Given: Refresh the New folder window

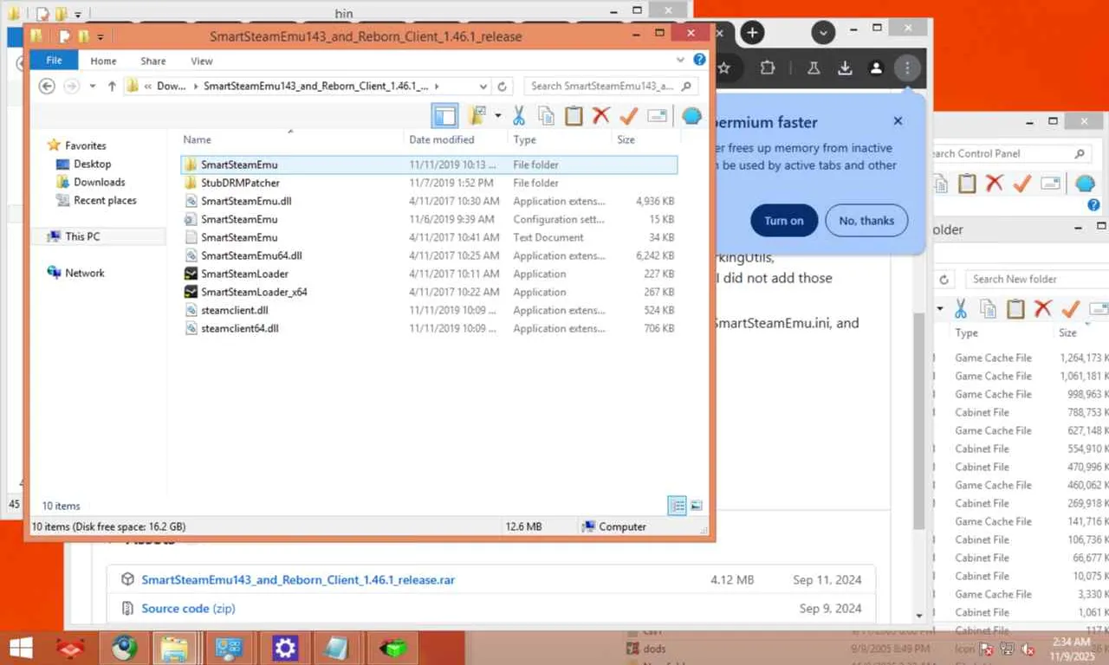Looking at the screenshot, I should coord(944,279).
